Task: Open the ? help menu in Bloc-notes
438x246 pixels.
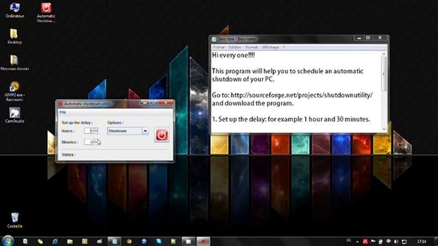Action: [284, 47]
